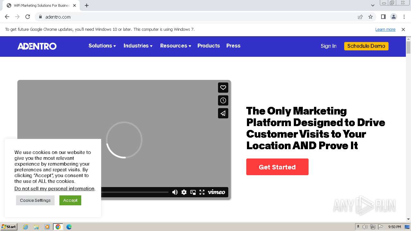Click the Schedule Demo button
Screen dimensions: 411x231
(366, 46)
